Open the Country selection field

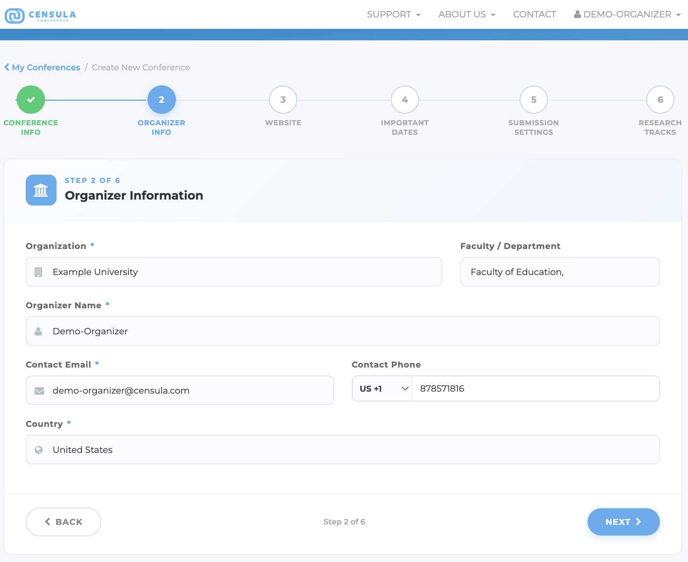coord(343,450)
